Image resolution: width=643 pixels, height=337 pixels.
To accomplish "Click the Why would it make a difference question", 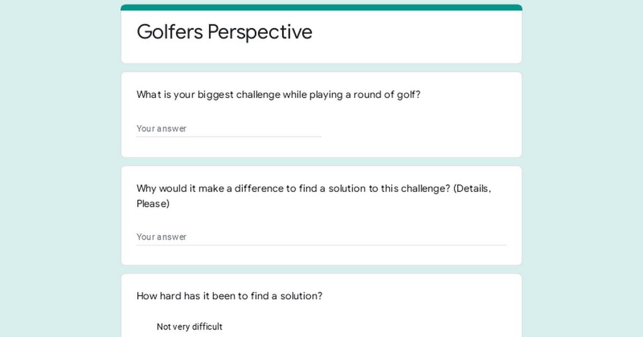I will 314,196.
